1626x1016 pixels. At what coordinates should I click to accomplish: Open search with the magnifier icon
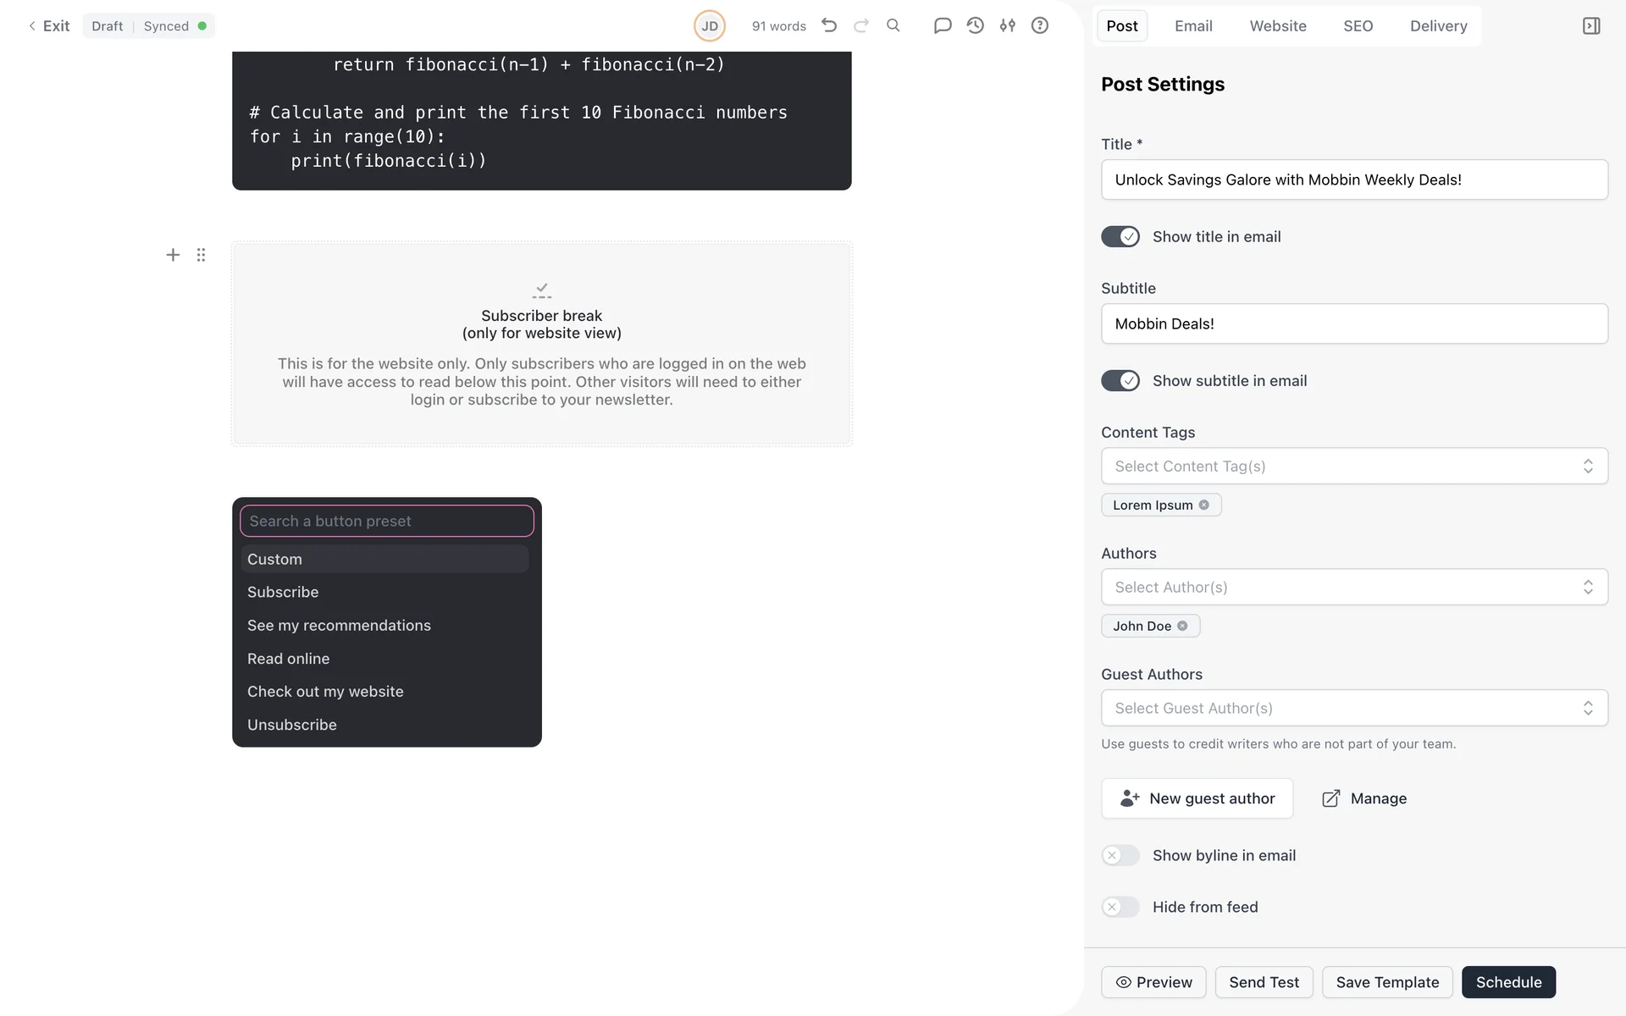[x=893, y=25]
